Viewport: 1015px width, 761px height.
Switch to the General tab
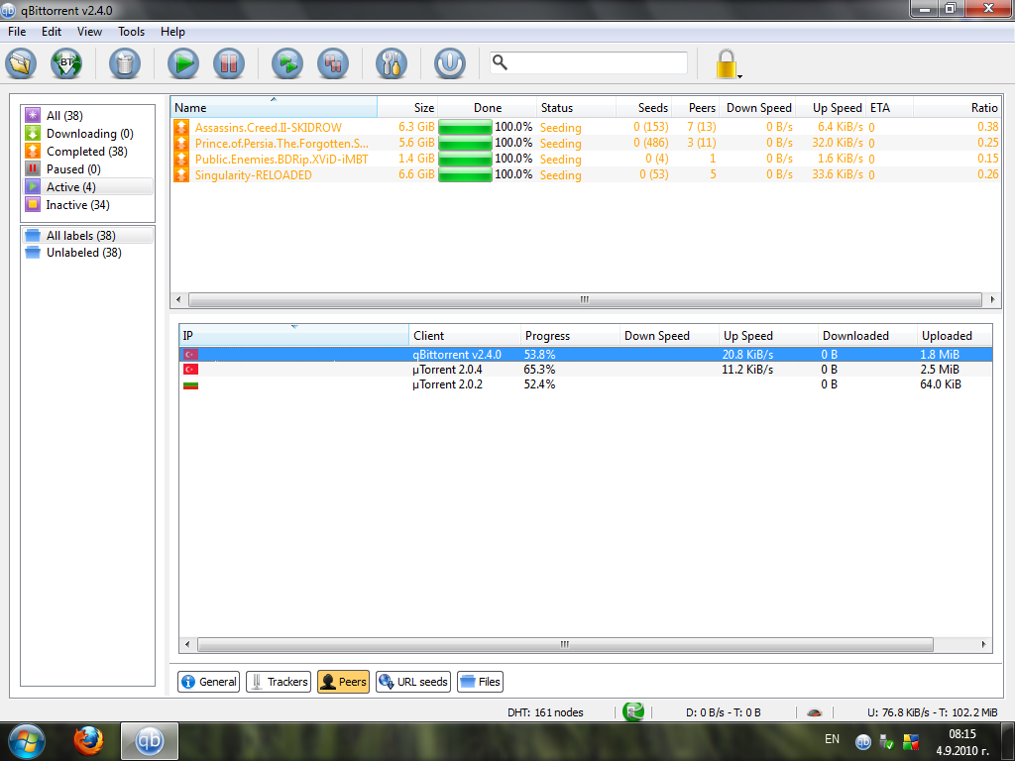(208, 682)
